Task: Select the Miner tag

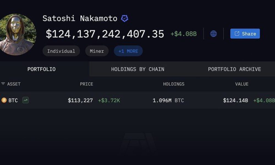Action: [97, 51]
